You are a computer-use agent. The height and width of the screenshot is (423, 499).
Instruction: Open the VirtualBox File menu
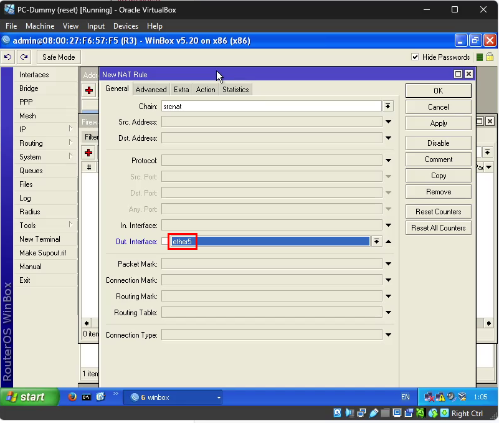pyautogui.click(x=11, y=26)
